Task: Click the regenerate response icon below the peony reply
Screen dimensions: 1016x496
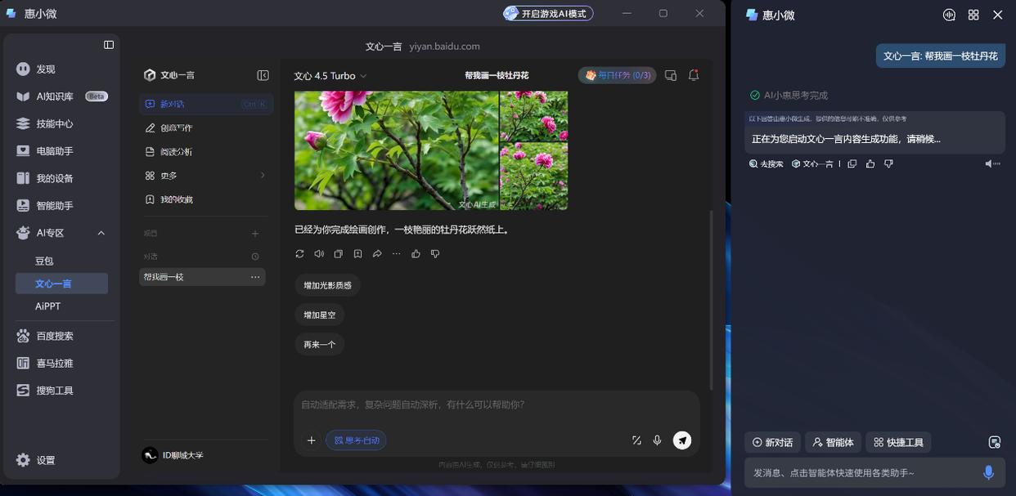Action: 300,254
